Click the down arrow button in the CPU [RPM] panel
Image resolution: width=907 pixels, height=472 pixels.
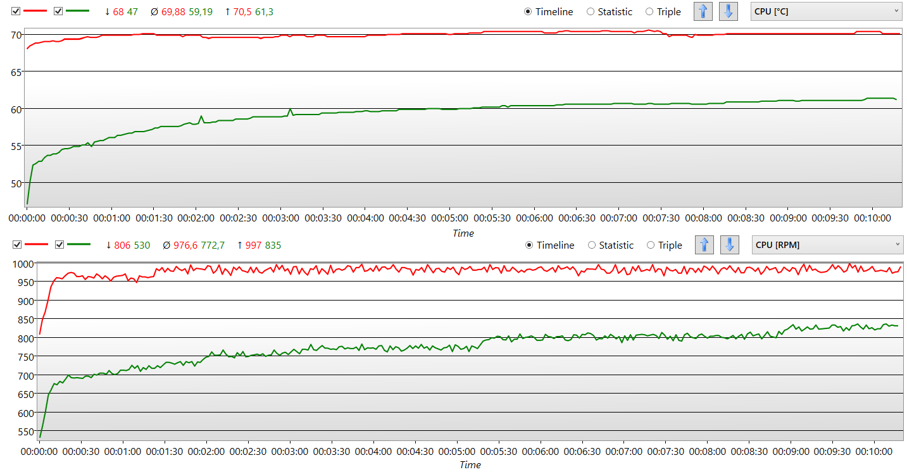tap(730, 245)
